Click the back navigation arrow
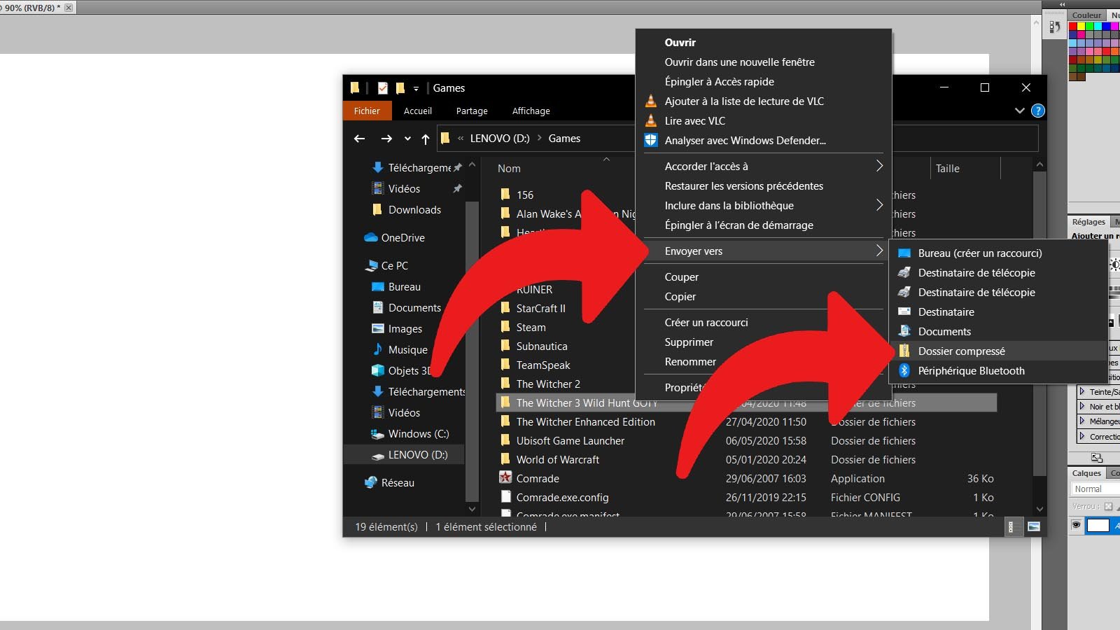Screen dimensions: 1120x630 (359, 139)
